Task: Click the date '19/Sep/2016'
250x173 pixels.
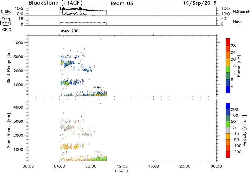Action: coord(200,3)
